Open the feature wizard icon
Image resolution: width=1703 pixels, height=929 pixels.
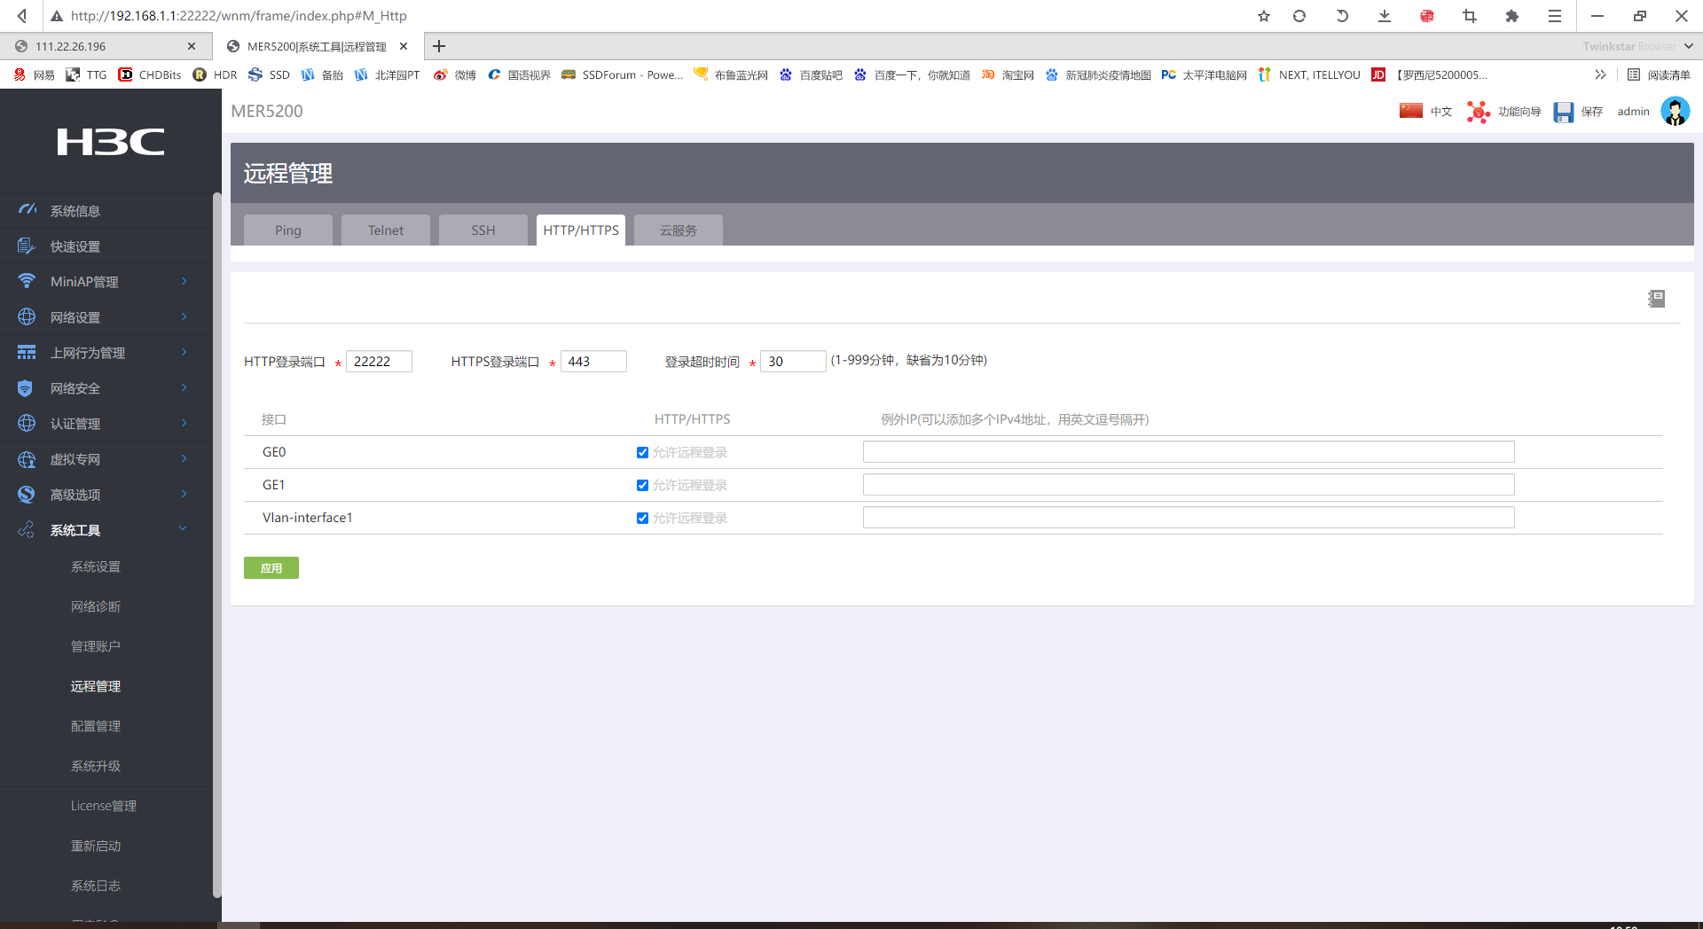pyautogui.click(x=1478, y=112)
